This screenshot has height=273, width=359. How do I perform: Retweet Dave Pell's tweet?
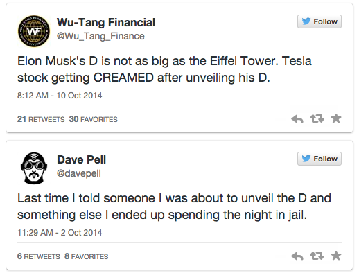pos(317,256)
